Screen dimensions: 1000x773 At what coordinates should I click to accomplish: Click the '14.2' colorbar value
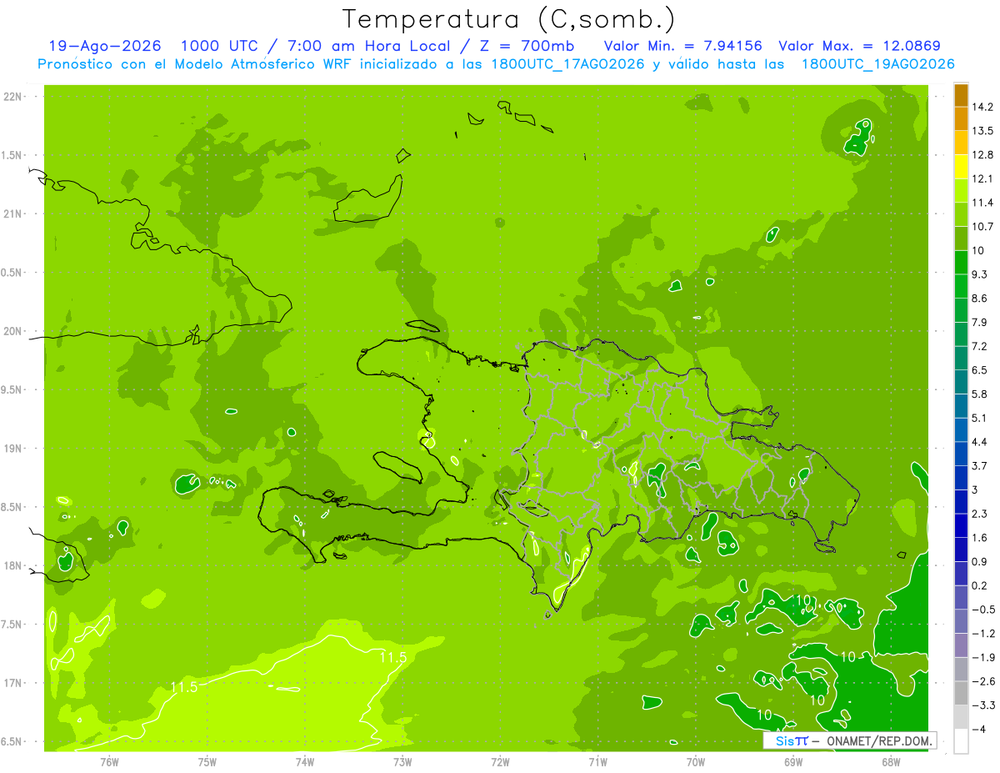click(982, 108)
